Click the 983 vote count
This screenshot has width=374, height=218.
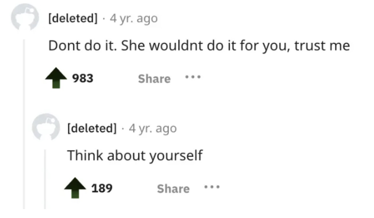pos(83,78)
